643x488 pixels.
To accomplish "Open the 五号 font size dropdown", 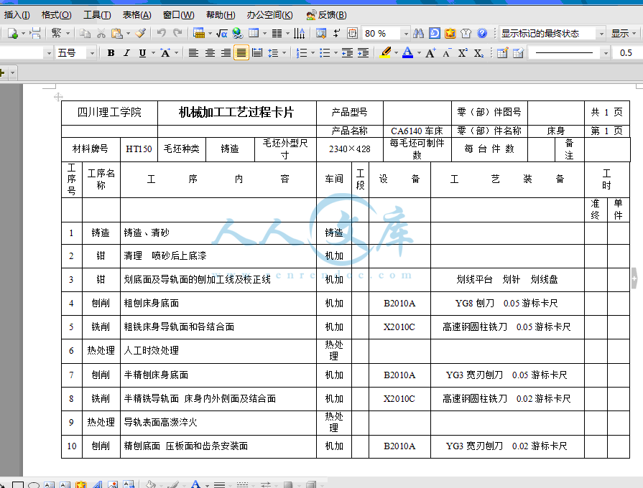I will (x=92, y=53).
